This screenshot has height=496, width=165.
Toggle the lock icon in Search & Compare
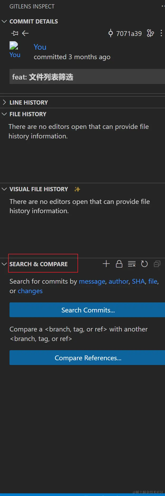point(119,264)
